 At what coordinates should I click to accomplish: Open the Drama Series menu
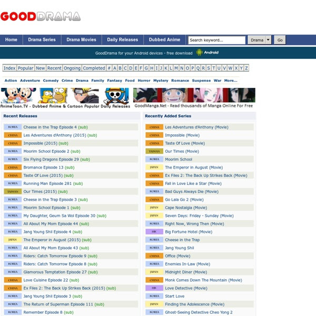click(42, 39)
